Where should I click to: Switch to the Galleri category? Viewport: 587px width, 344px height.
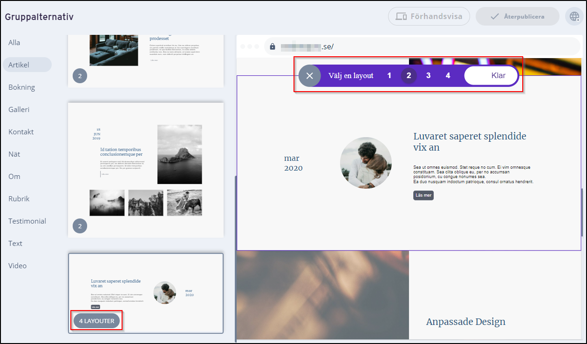pos(19,109)
